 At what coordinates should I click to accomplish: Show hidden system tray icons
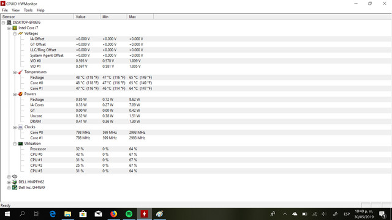(x=285, y=214)
